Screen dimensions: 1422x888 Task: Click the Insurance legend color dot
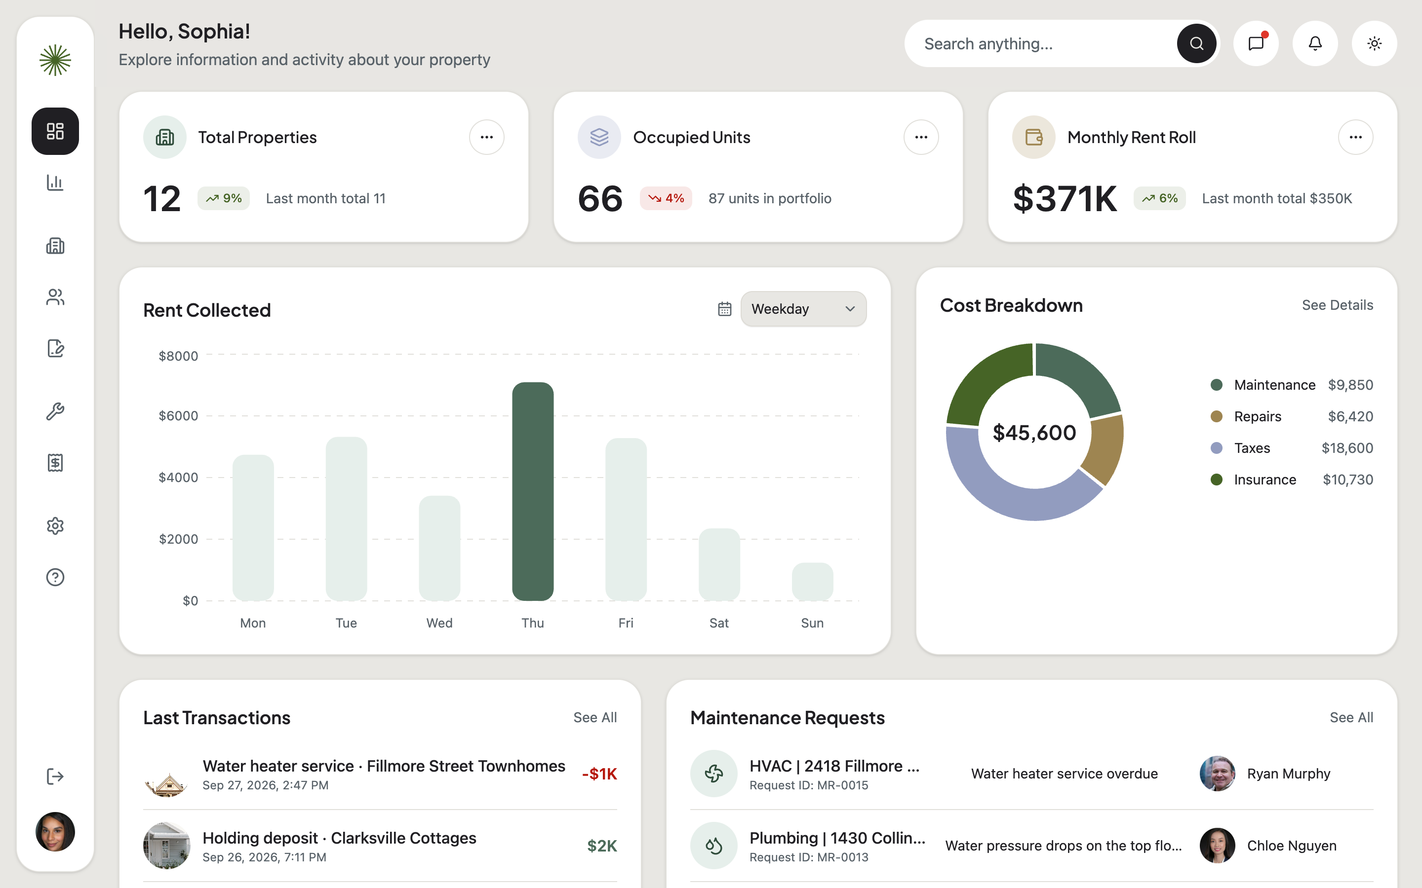tap(1217, 480)
